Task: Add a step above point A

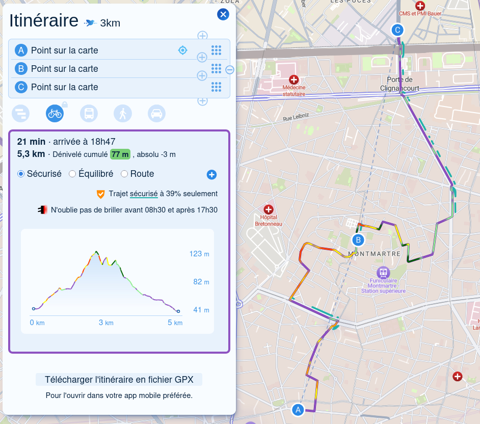Action: click(202, 36)
